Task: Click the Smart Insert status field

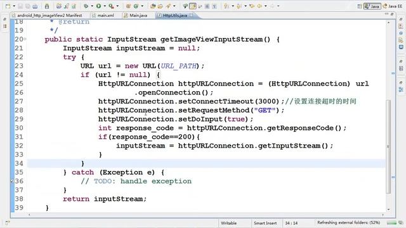Action: 265,223
